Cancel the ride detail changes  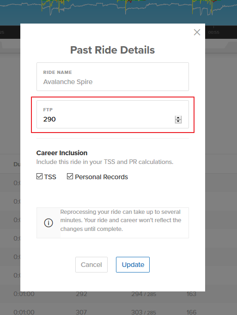91,265
